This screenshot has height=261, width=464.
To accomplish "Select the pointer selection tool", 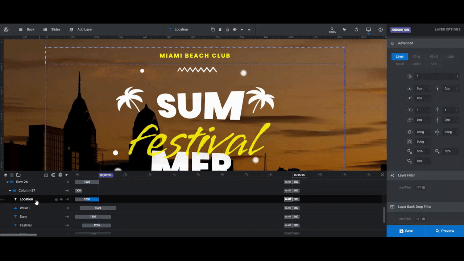I will [344, 29].
